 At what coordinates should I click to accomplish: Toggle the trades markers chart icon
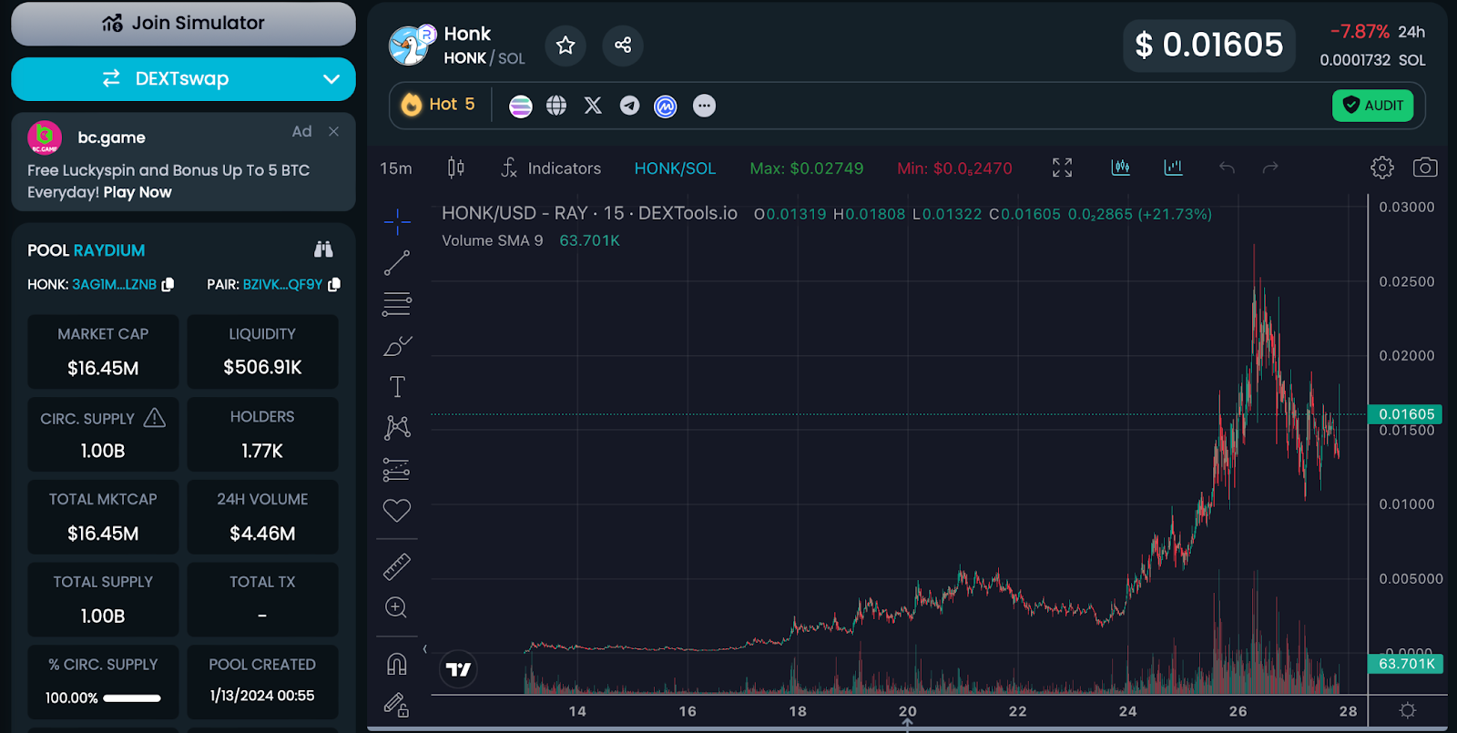1121,168
